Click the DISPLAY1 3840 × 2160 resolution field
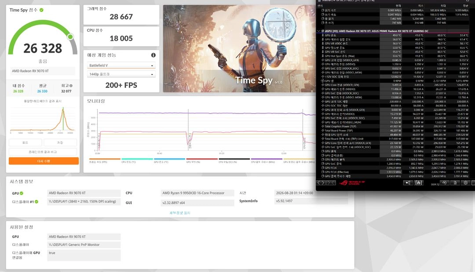The height and width of the screenshot is (272, 475). (x=84, y=202)
